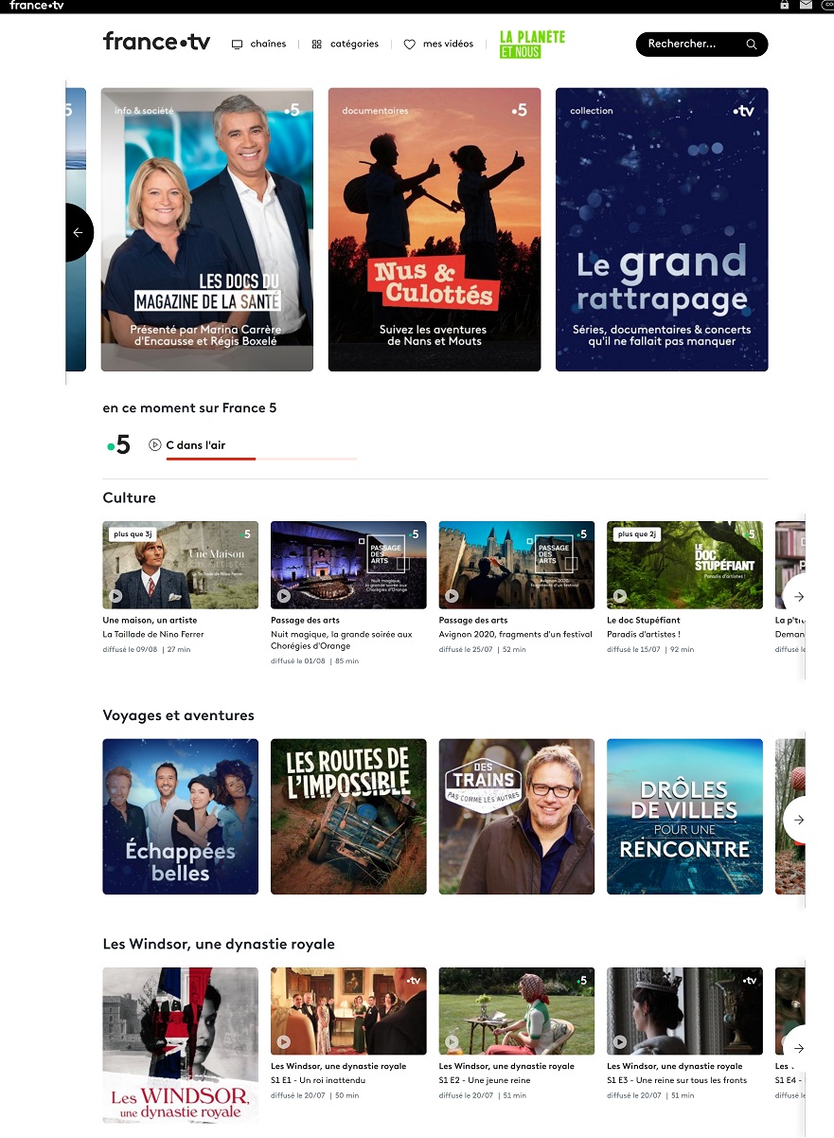Click the previous arrow on the featured carousel

[78, 232]
